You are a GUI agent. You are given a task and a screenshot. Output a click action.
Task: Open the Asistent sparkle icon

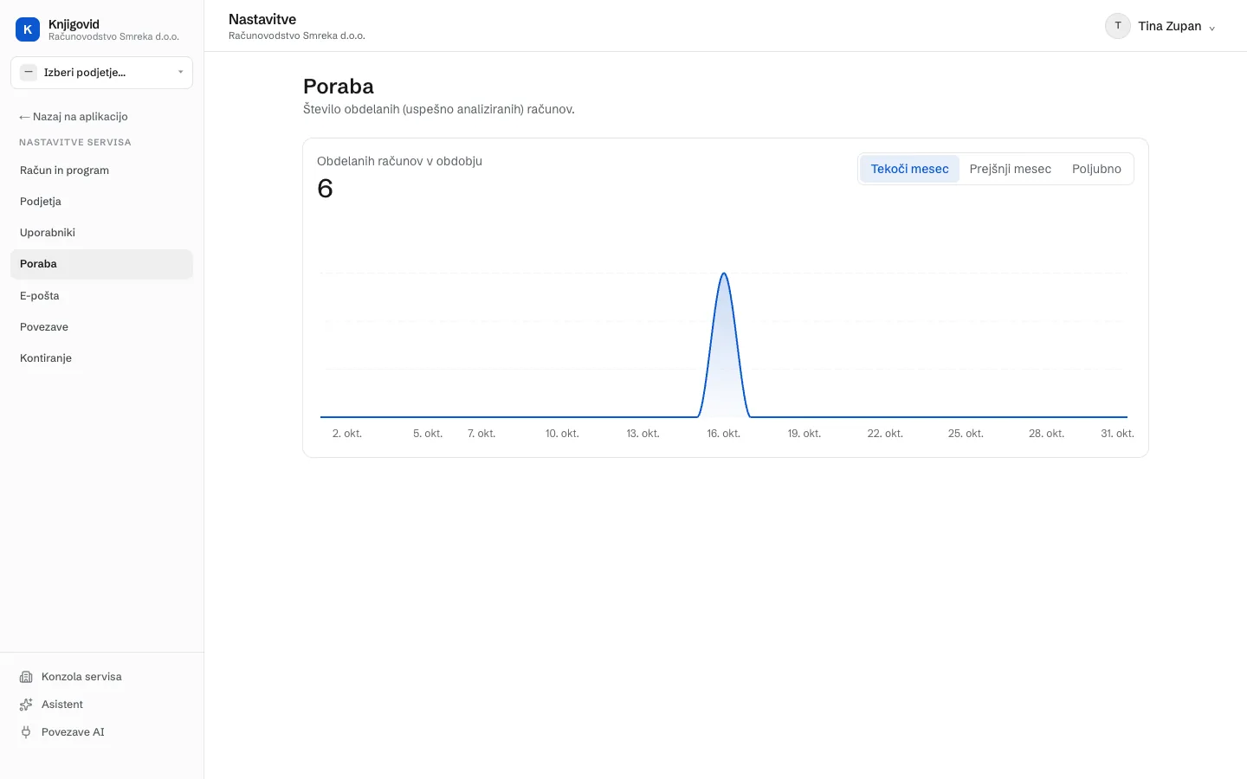point(26,705)
